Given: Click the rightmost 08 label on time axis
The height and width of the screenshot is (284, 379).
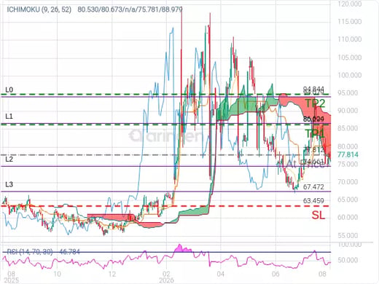Looking at the screenshot, I should point(322,275).
